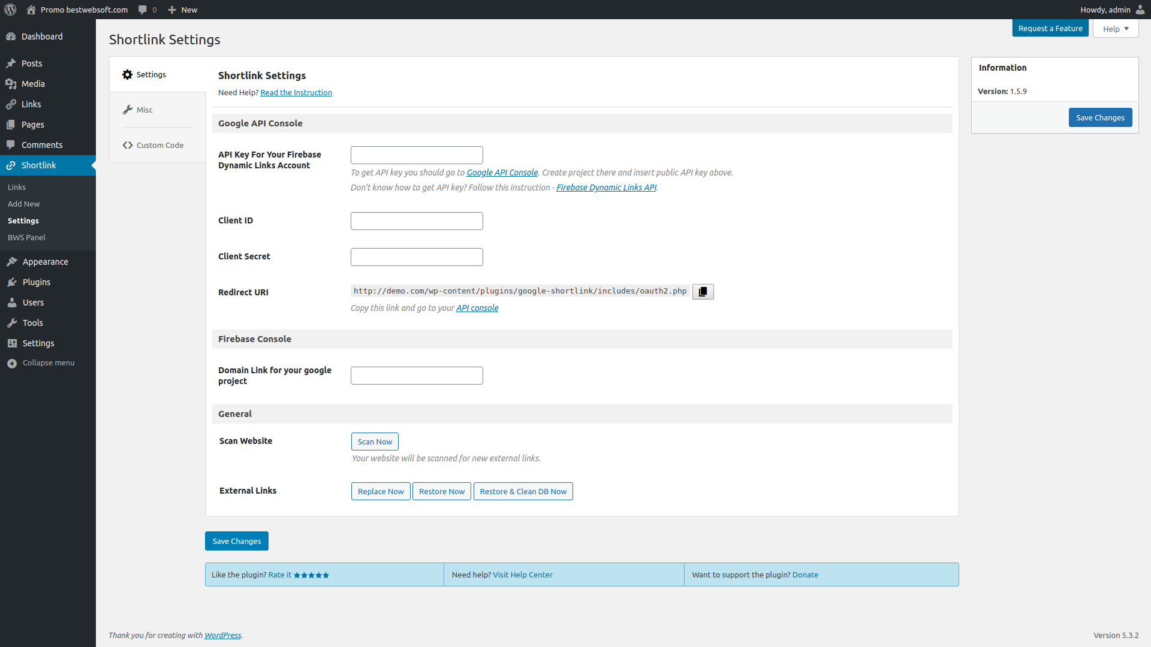The width and height of the screenshot is (1151, 647).
Task: Click the plus icon for New
Action: pyautogui.click(x=172, y=10)
